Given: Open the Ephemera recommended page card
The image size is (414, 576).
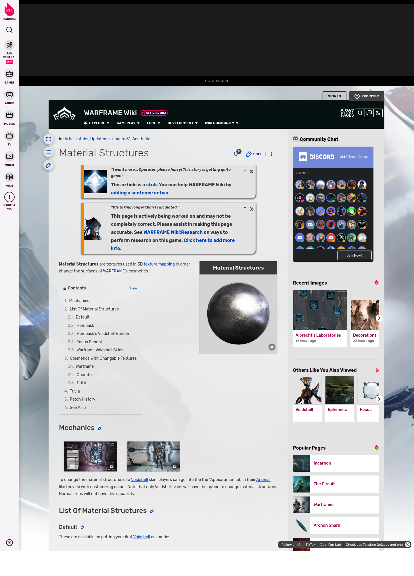Looking at the screenshot, I should pos(340,399).
